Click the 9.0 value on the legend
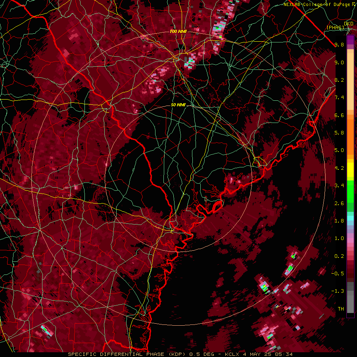Image resolution: width=357 pixels, height=357 pixels. click(339, 62)
